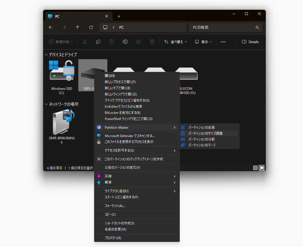Open the three-dot See more menu

[223, 42]
